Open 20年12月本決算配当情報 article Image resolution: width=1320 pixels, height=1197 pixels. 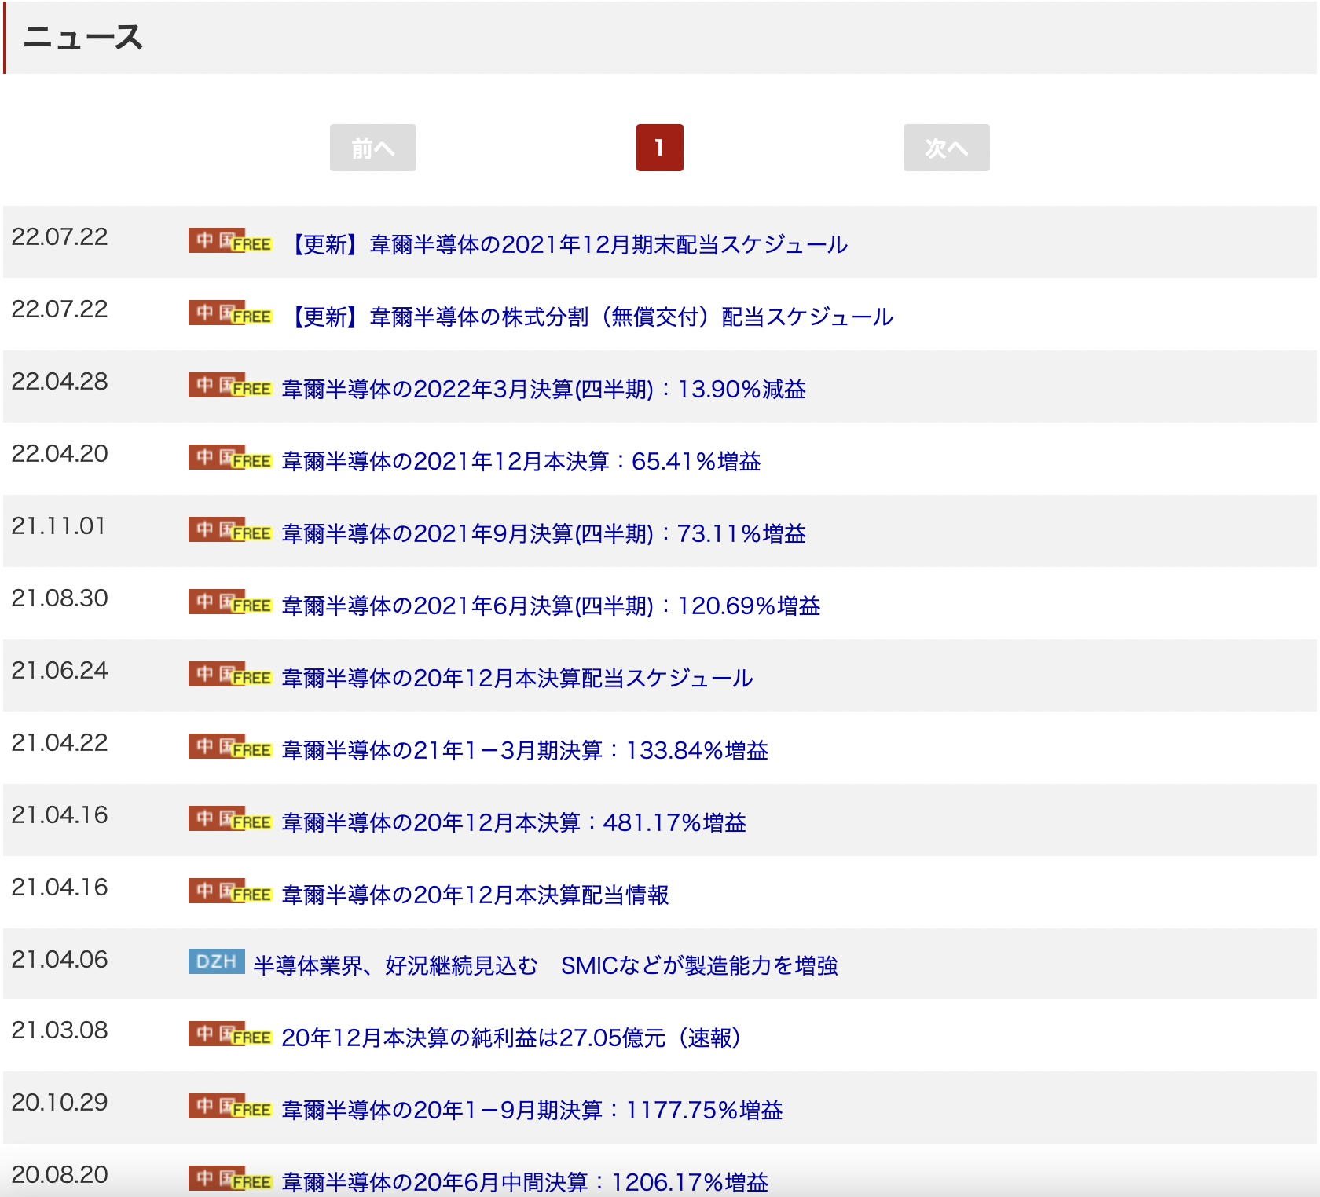[475, 895]
